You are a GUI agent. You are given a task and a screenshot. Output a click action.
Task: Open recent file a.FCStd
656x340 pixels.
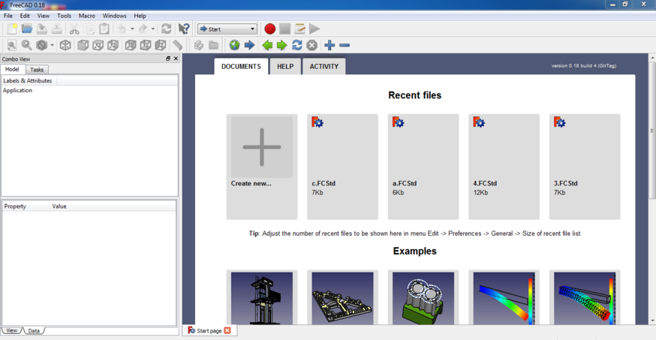point(423,167)
